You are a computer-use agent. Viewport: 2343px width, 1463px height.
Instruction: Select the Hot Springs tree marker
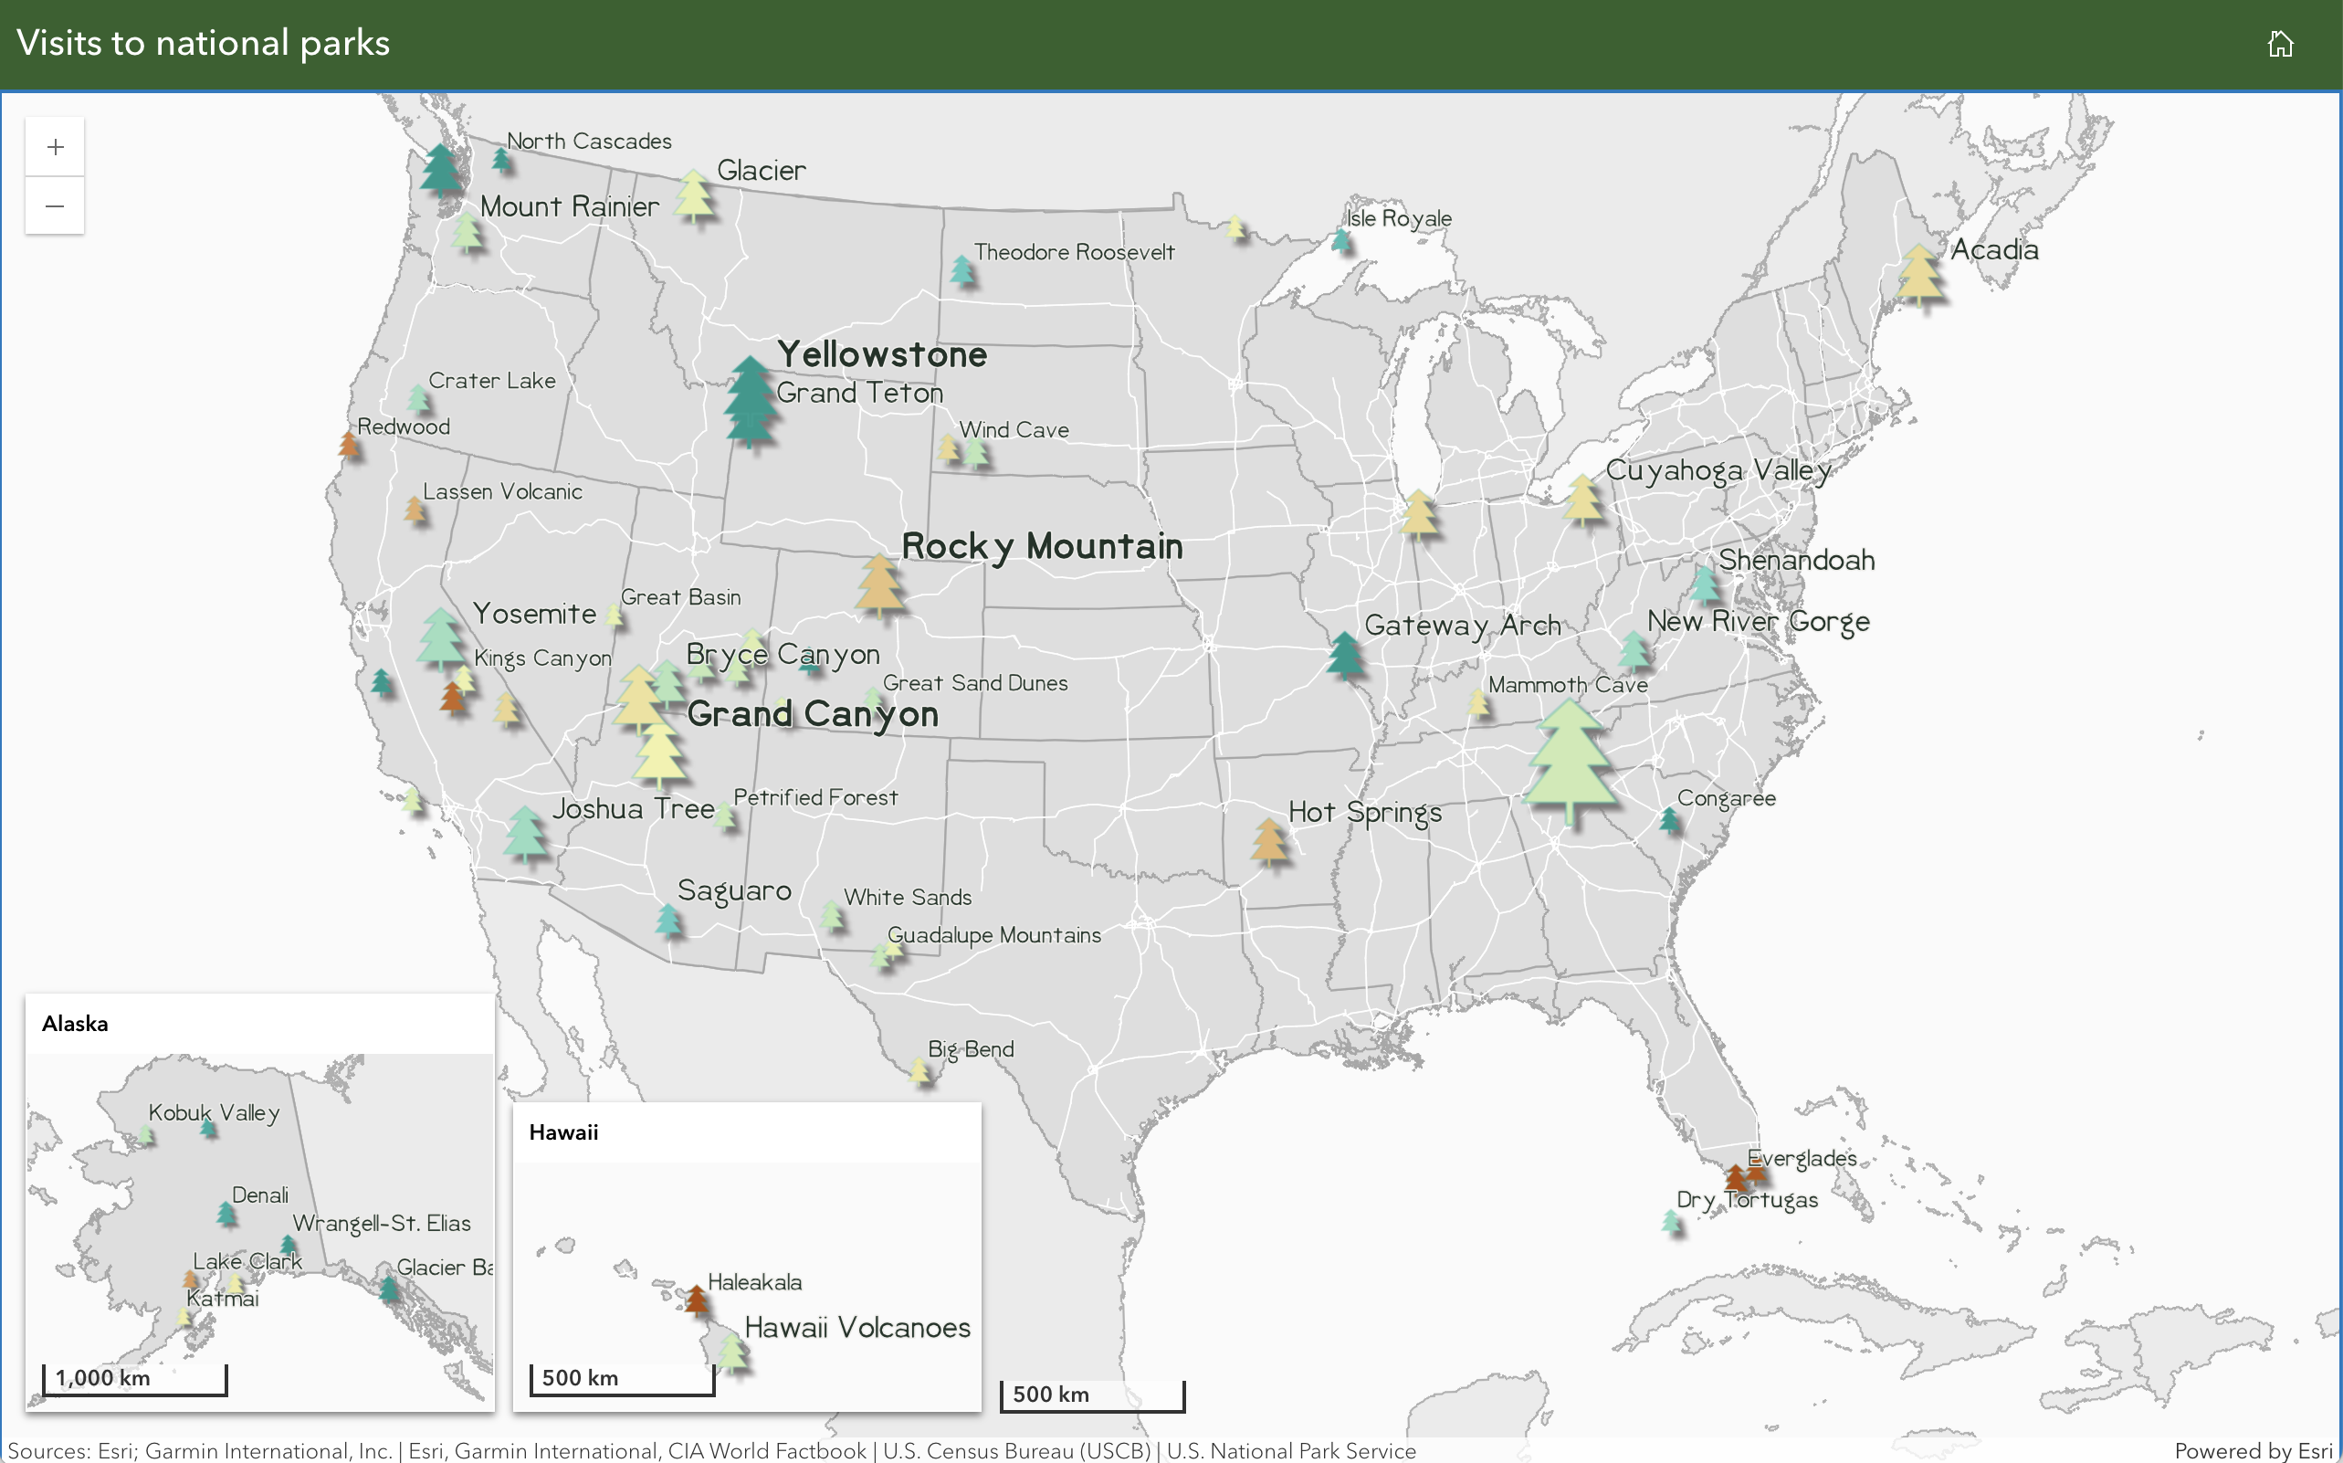point(1268,840)
